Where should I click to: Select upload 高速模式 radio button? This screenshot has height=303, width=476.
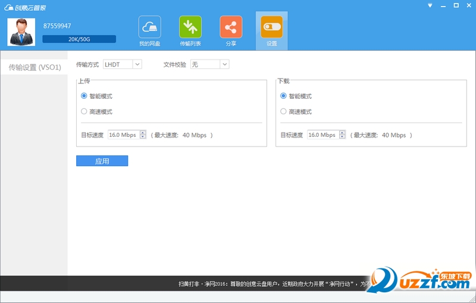84,111
